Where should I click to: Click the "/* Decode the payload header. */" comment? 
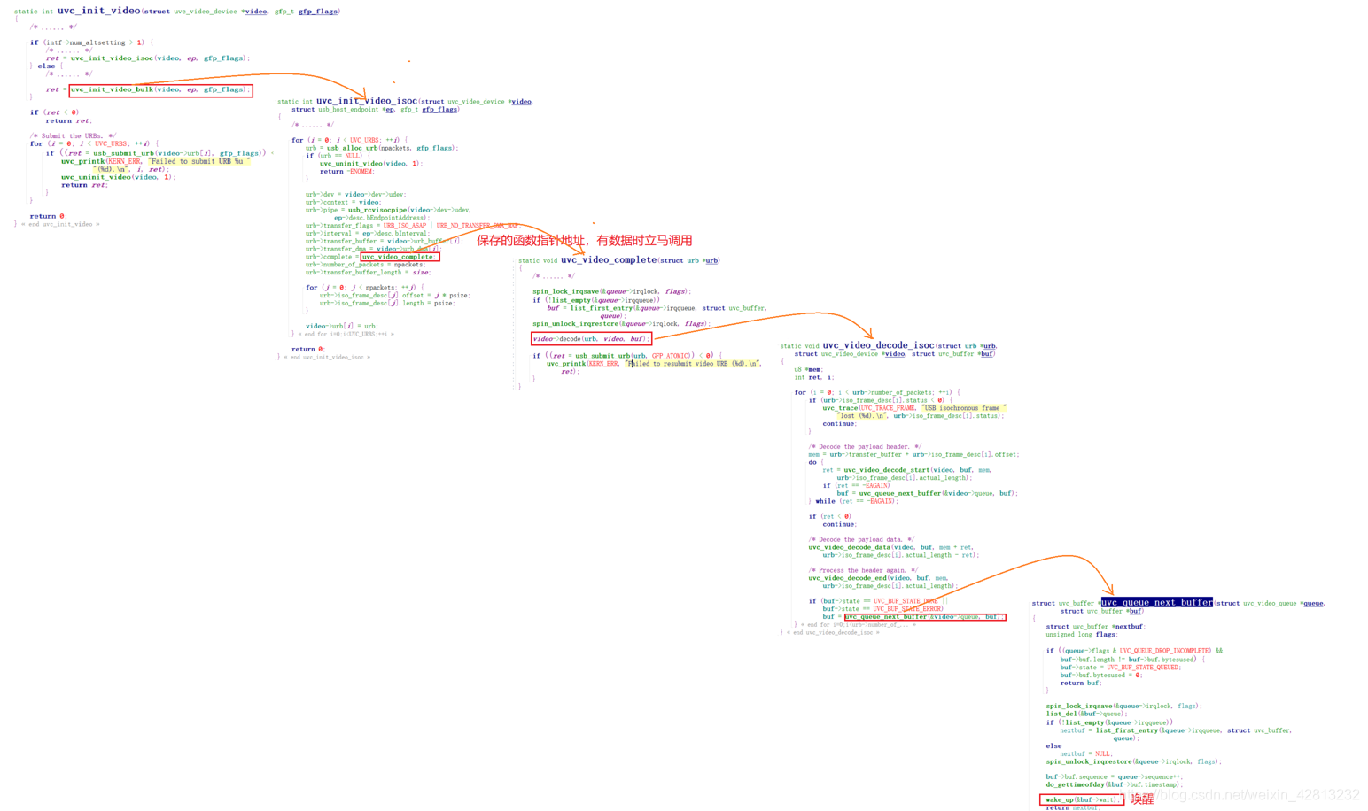[x=865, y=447]
